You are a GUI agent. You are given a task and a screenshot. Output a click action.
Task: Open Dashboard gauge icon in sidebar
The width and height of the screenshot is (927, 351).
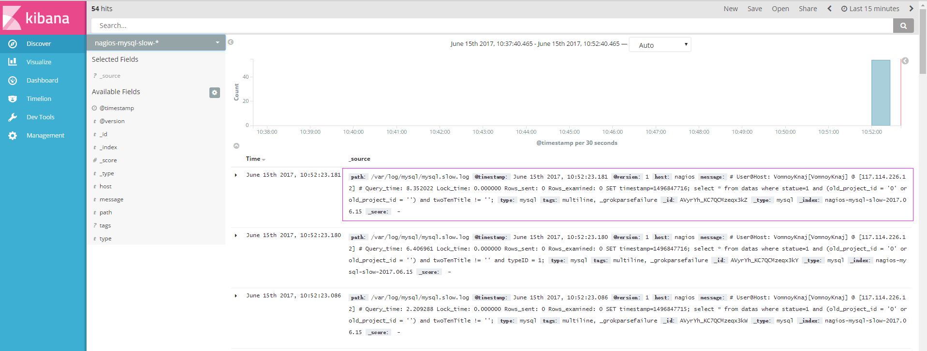(13, 81)
